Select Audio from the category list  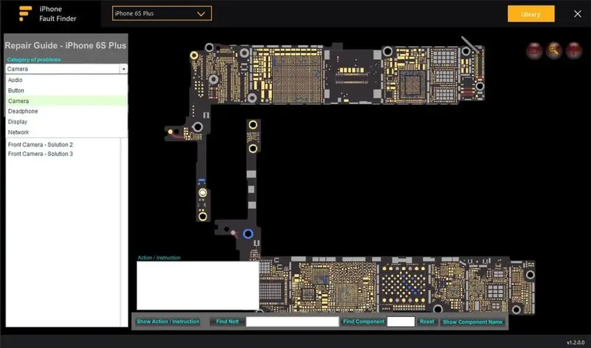15,80
